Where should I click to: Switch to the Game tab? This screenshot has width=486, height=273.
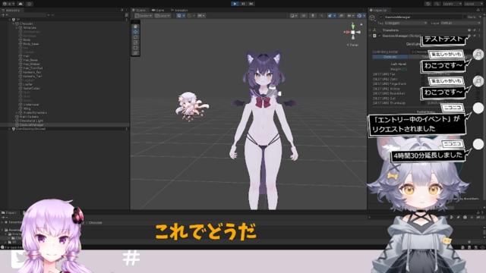click(159, 10)
